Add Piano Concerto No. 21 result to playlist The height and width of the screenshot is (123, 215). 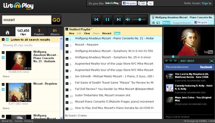pos(3,58)
